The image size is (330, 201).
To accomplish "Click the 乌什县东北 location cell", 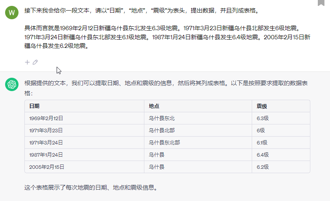I will pos(162,119).
